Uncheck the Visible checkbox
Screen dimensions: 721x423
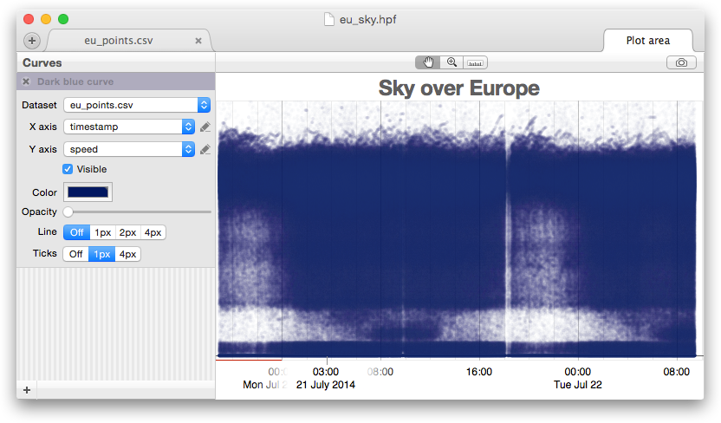68,169
